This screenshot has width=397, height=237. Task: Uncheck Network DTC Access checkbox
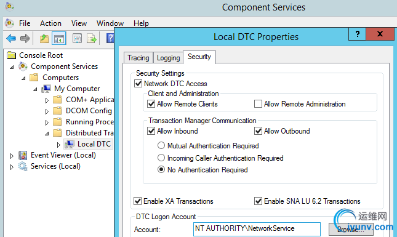(138, 84)
